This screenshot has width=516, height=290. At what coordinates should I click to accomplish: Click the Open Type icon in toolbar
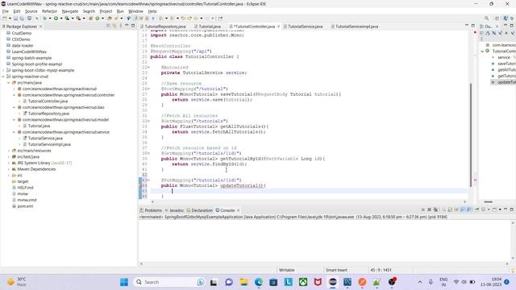coord(110,19)
